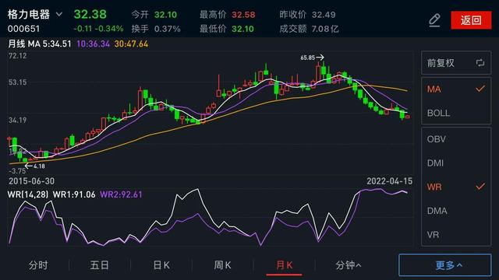Open the 更多 options menu

tap(445, 265)
